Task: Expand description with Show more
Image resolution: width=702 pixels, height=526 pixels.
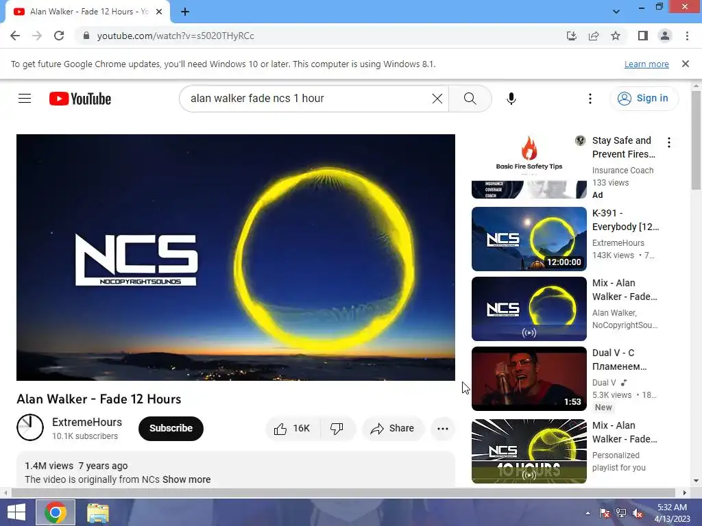Action: coord(186,479)
